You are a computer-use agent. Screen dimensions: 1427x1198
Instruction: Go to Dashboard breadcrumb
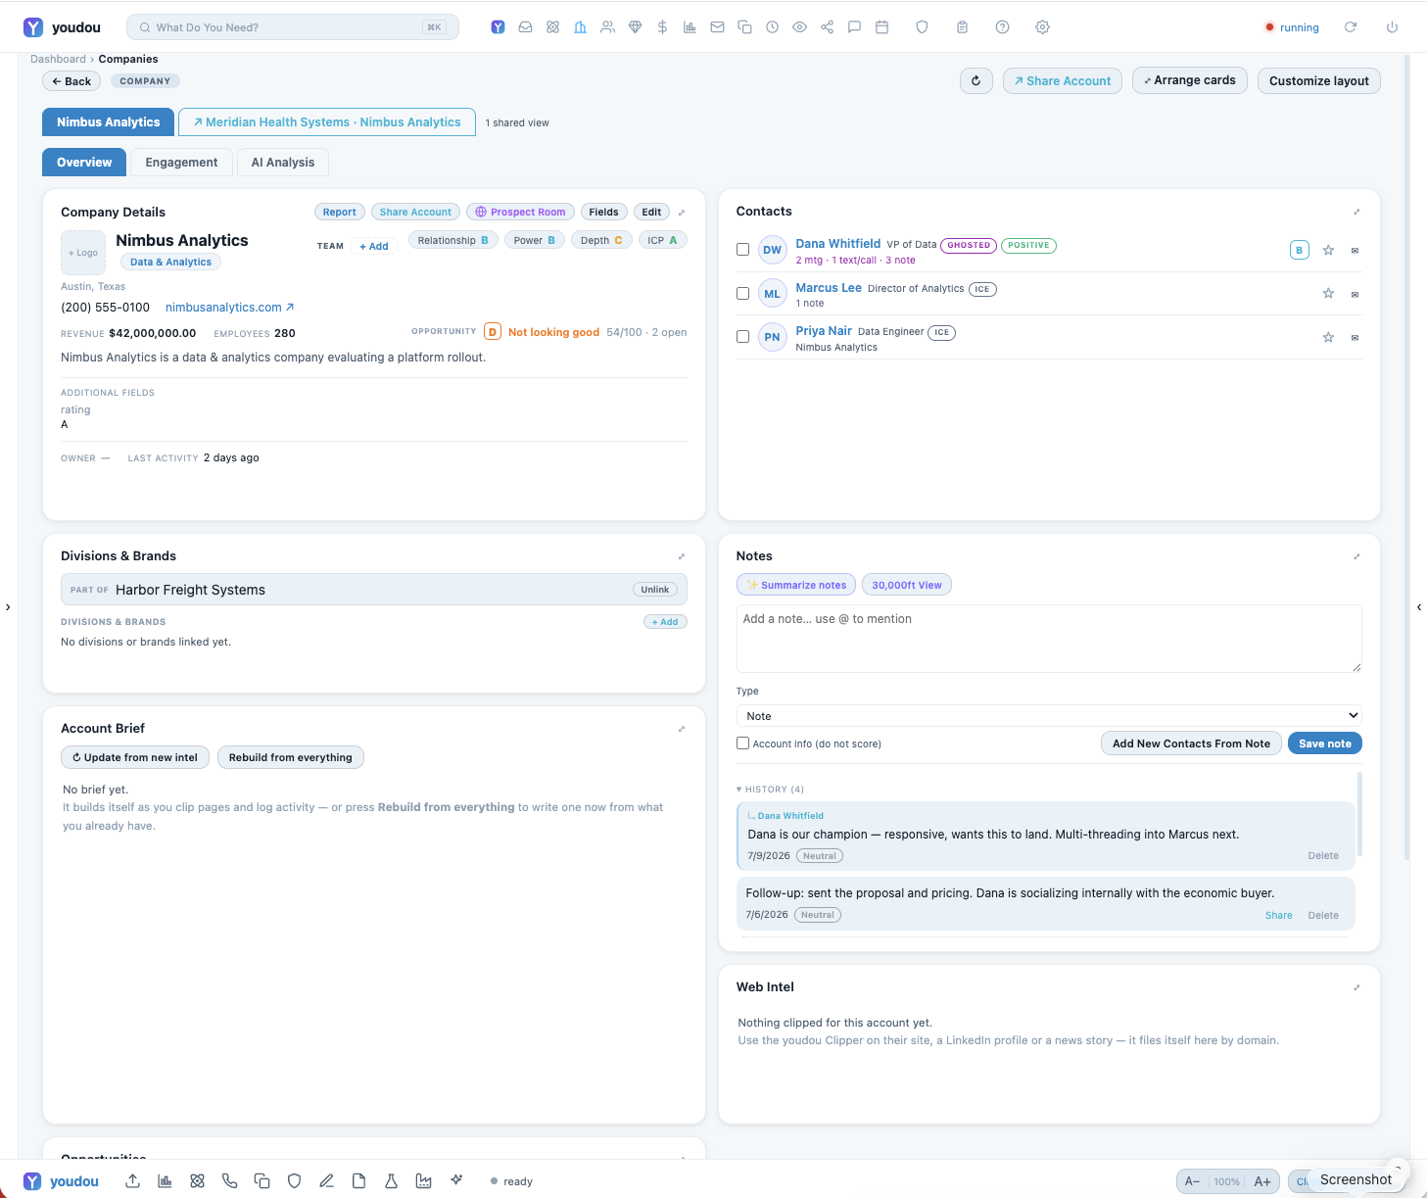[58, 59]
